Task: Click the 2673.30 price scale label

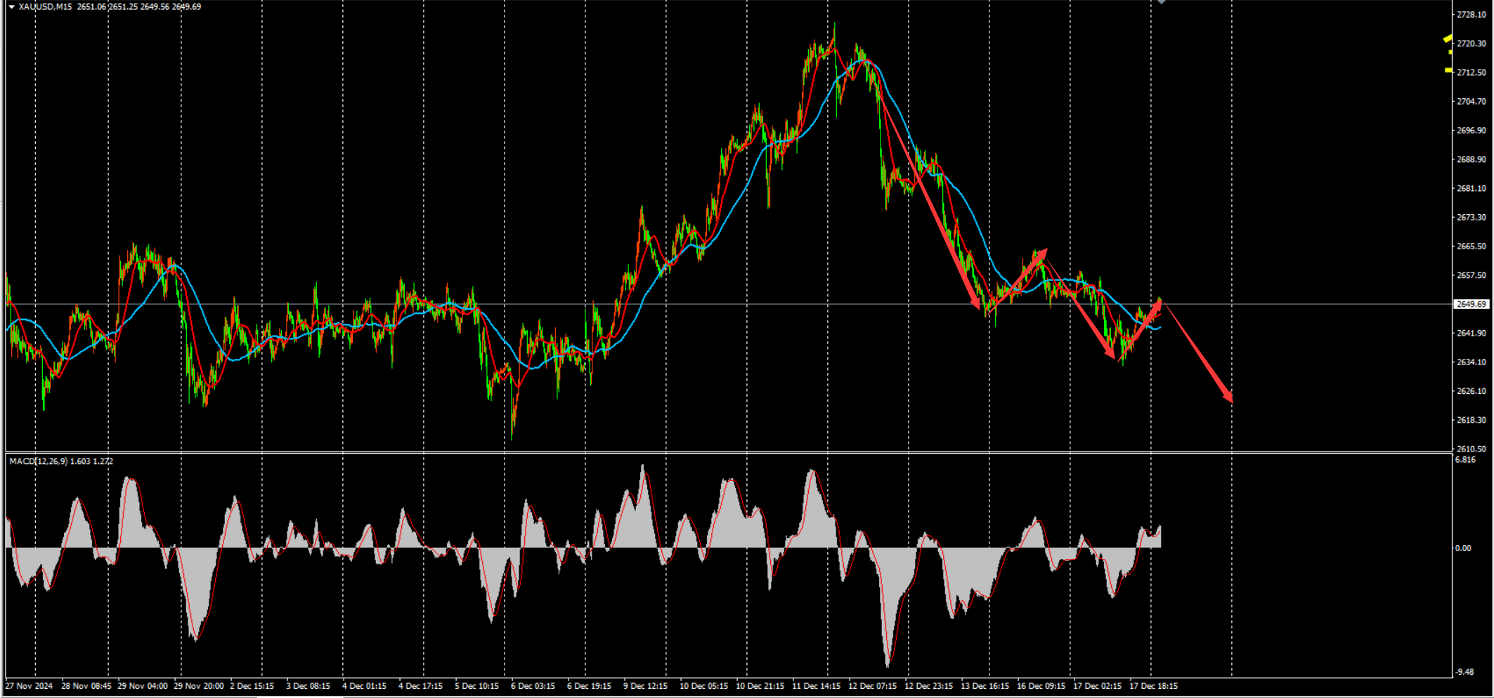Action: pyautogui.click(x=1472, y=218)
